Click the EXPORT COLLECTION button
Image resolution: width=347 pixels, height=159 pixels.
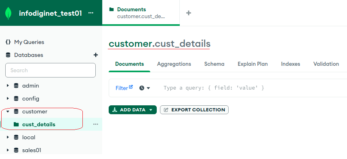click(x=194, y=110)
